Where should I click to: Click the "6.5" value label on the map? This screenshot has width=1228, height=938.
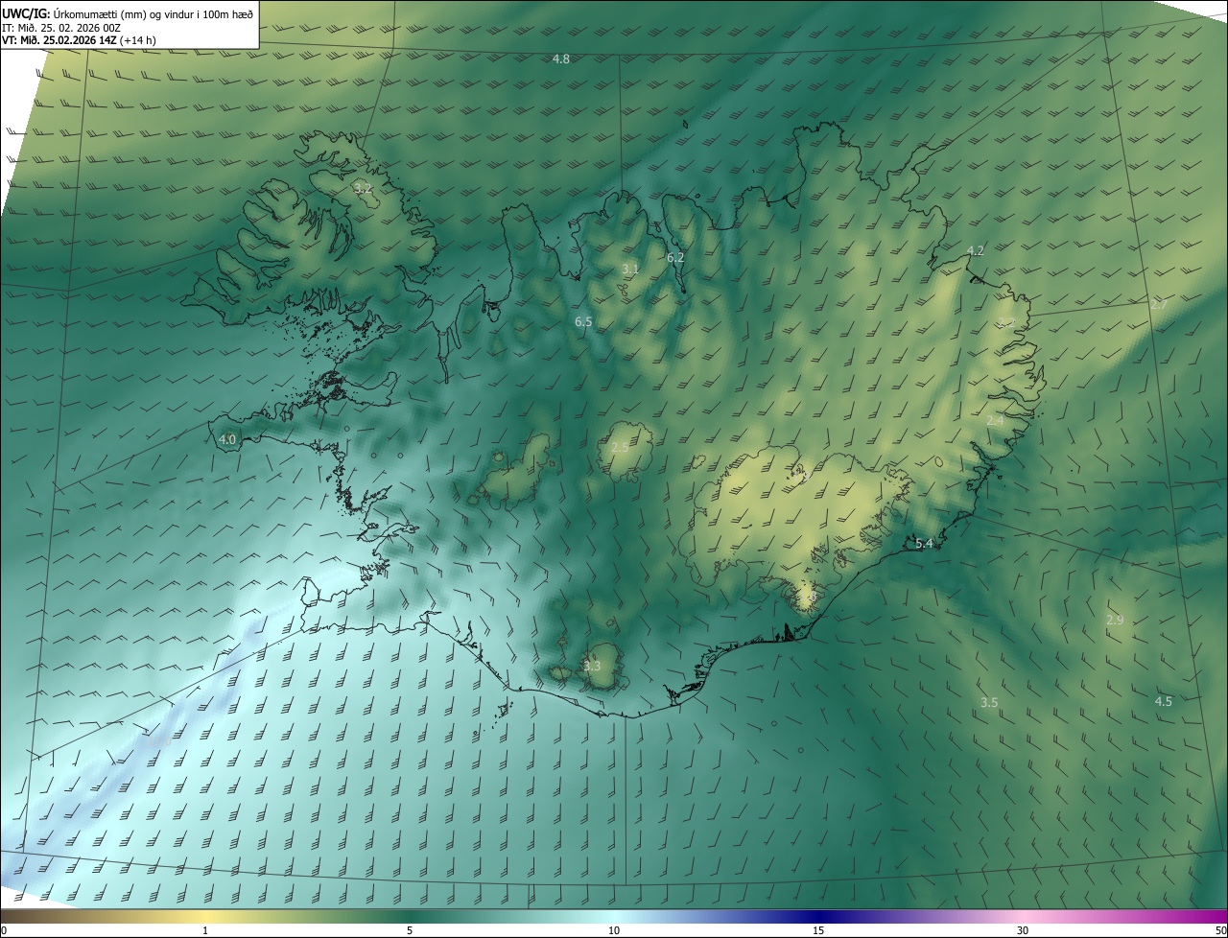coord(583,322)
